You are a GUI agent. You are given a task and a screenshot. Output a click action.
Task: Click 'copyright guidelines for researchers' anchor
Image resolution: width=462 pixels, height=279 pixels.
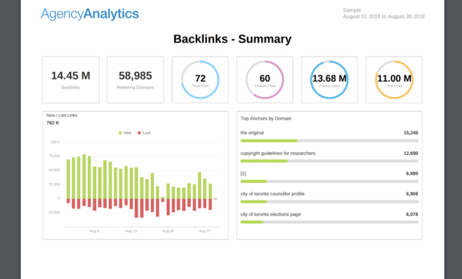pos(278,153)
